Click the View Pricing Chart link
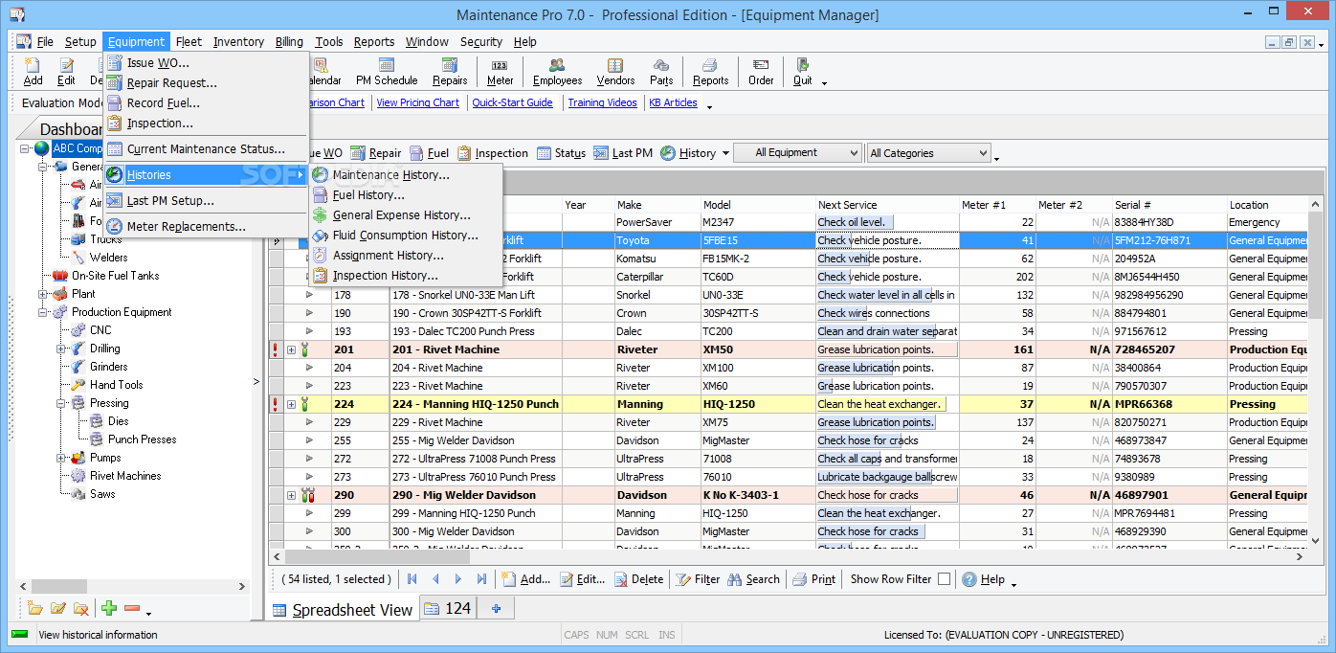The width and height of the screenshot is (1336, 653). (x=417, y=102)
